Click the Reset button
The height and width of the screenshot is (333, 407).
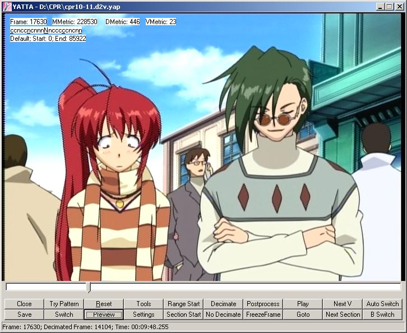[104, 304]
